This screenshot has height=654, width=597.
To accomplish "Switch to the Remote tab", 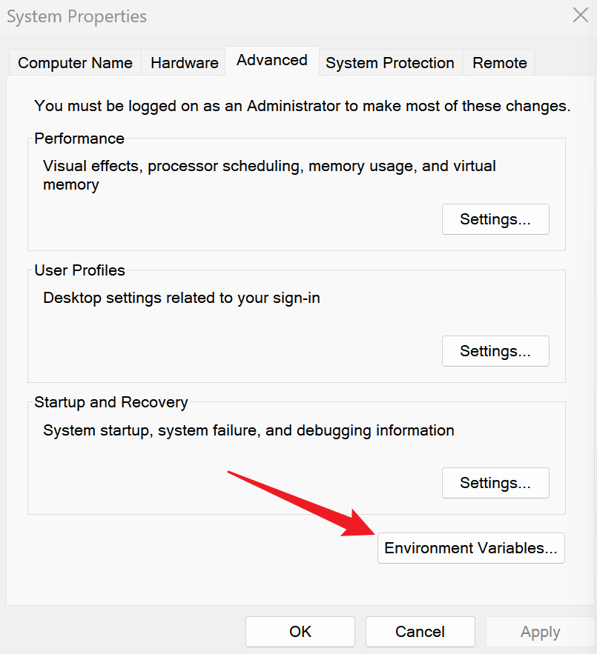I will click(x=499, y=63).
